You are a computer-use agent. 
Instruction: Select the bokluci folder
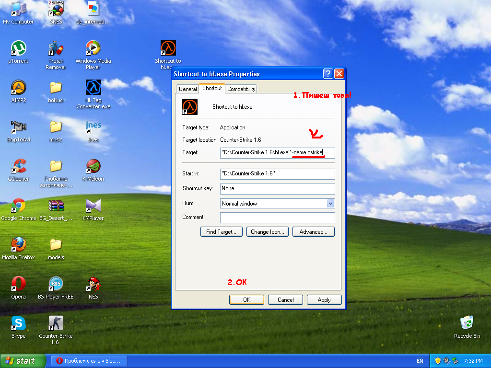tap(56, 91)
